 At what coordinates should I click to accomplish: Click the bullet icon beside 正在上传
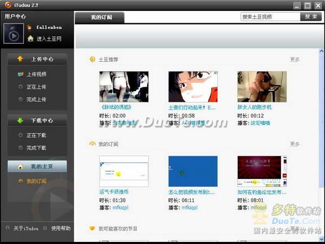pos(21,87)
